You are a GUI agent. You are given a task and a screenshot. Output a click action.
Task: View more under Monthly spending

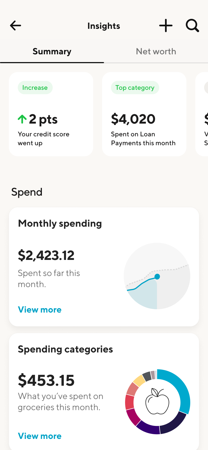click(x=40, y=310)
